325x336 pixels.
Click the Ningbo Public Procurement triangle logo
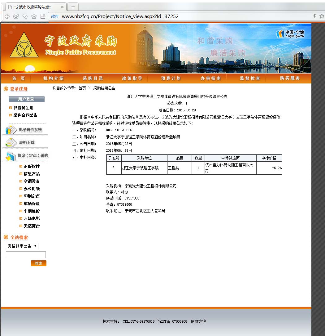[x=24, y=45]
